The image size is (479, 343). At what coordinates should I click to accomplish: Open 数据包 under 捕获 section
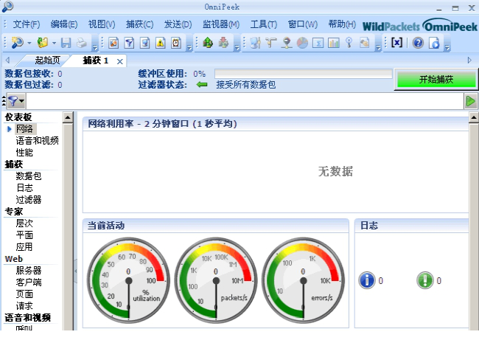click(29, 176)
